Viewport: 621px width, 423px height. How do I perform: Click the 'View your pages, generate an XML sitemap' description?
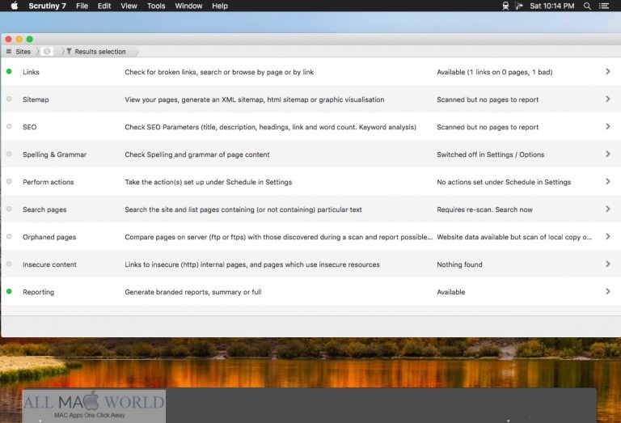[x=254, y=99]
